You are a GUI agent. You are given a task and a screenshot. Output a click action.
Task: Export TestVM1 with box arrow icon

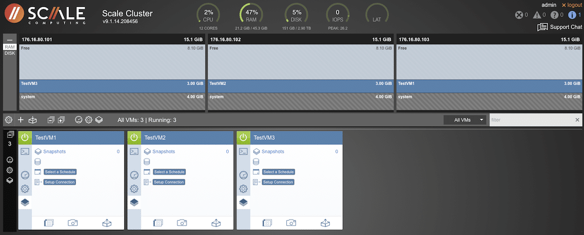pyautogui.click(x=107, y=222)
